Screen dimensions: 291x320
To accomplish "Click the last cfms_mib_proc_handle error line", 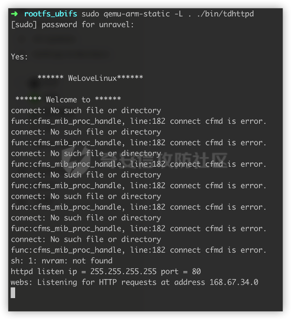I will click(x=139, y=250).
